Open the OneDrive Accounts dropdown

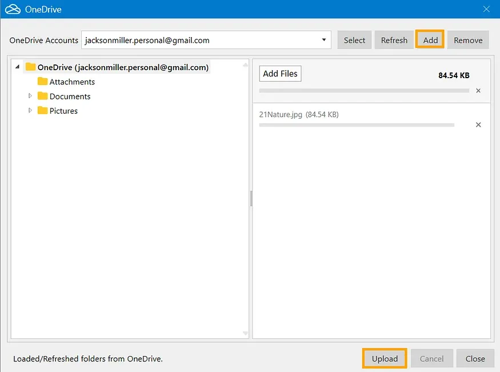pyautogui.click(x=323, y=40)
